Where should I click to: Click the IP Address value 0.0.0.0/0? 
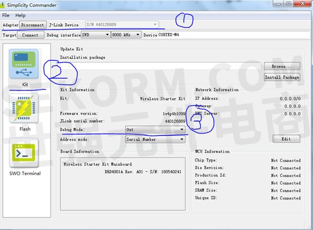tap(290, 99)
